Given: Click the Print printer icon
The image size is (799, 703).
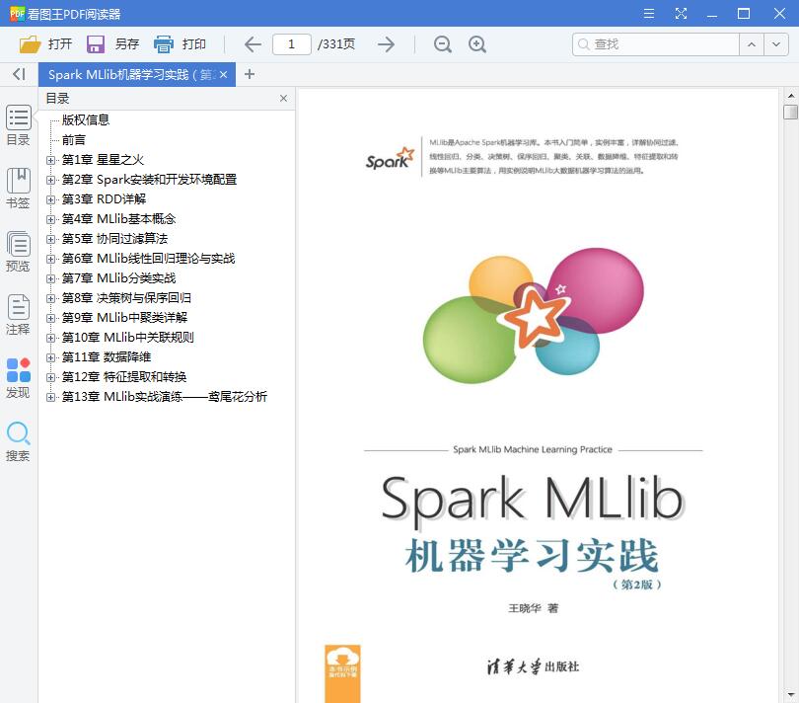Looking at the screenshot, I should pyautogui.click(x=164, y=44).
